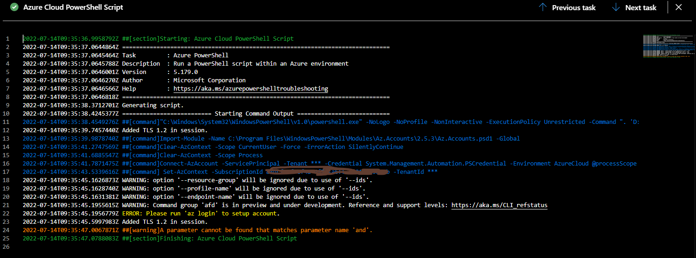Open the azurepowershelltroubleshooting help link
This screenshot has width=696, height=258.
coord(250,88)
